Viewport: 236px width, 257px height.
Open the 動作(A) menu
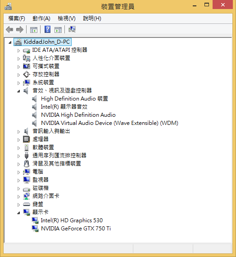[x=41, y=18]
